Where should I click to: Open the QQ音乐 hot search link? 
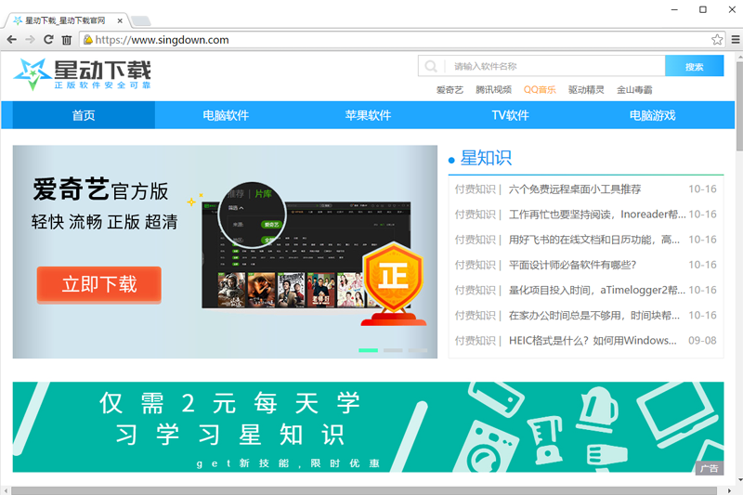(540, 89)
